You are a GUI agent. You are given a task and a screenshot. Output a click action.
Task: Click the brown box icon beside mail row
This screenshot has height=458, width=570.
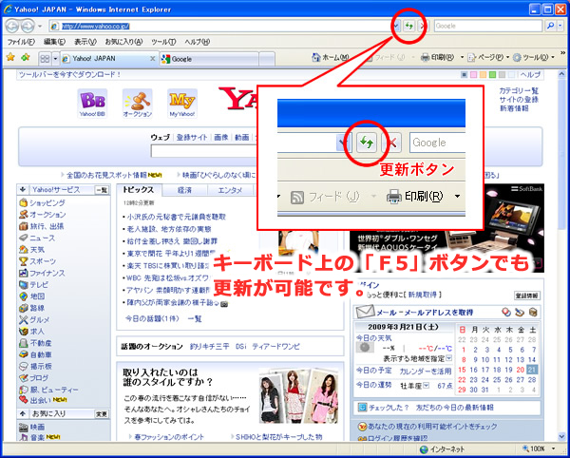tap(533, 312)
